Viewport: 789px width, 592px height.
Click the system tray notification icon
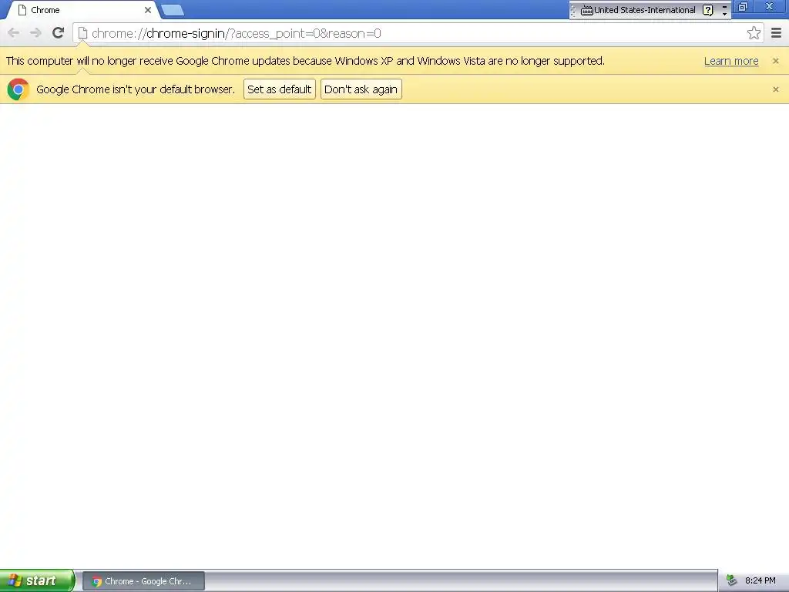[731, 580]
